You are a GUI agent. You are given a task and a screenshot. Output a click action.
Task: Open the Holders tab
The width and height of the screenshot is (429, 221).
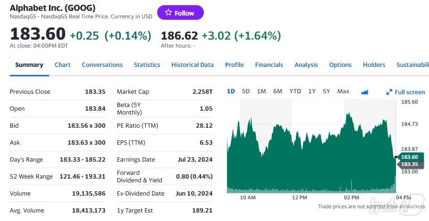click(374, 65)
